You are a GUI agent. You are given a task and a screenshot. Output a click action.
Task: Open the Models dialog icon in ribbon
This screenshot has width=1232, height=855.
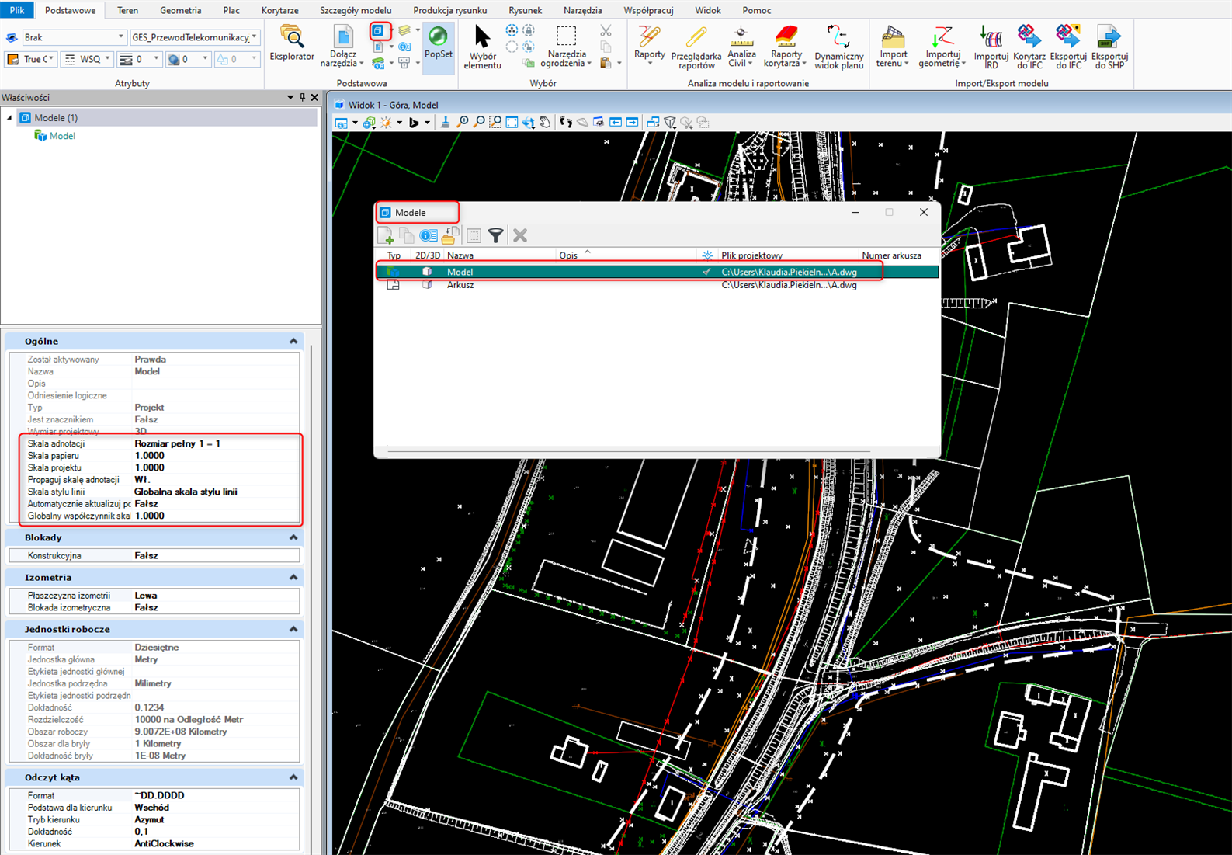pos(378,32)
